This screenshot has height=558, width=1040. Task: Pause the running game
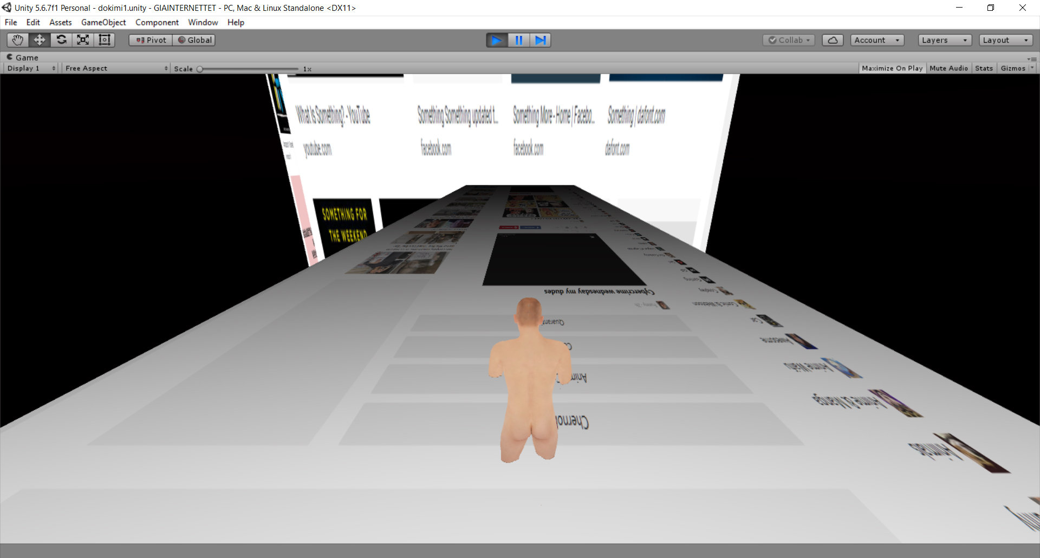click(518, 40)
